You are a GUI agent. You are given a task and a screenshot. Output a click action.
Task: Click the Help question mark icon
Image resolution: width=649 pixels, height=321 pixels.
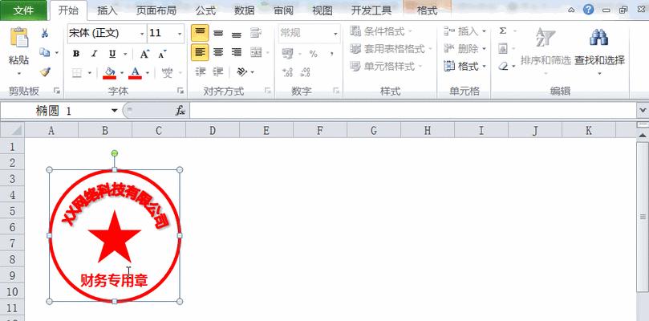588,10
